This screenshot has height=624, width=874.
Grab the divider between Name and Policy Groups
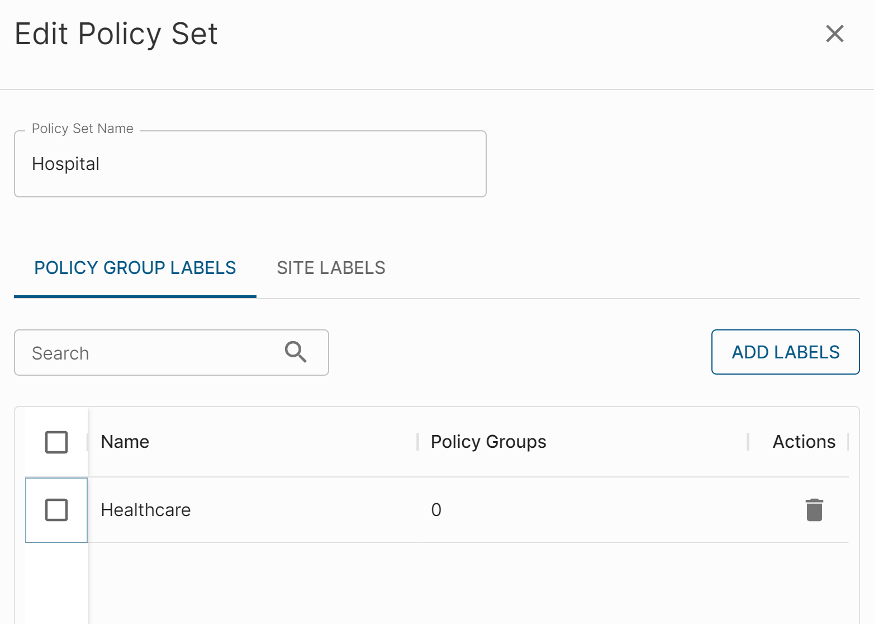pos(417,442)
